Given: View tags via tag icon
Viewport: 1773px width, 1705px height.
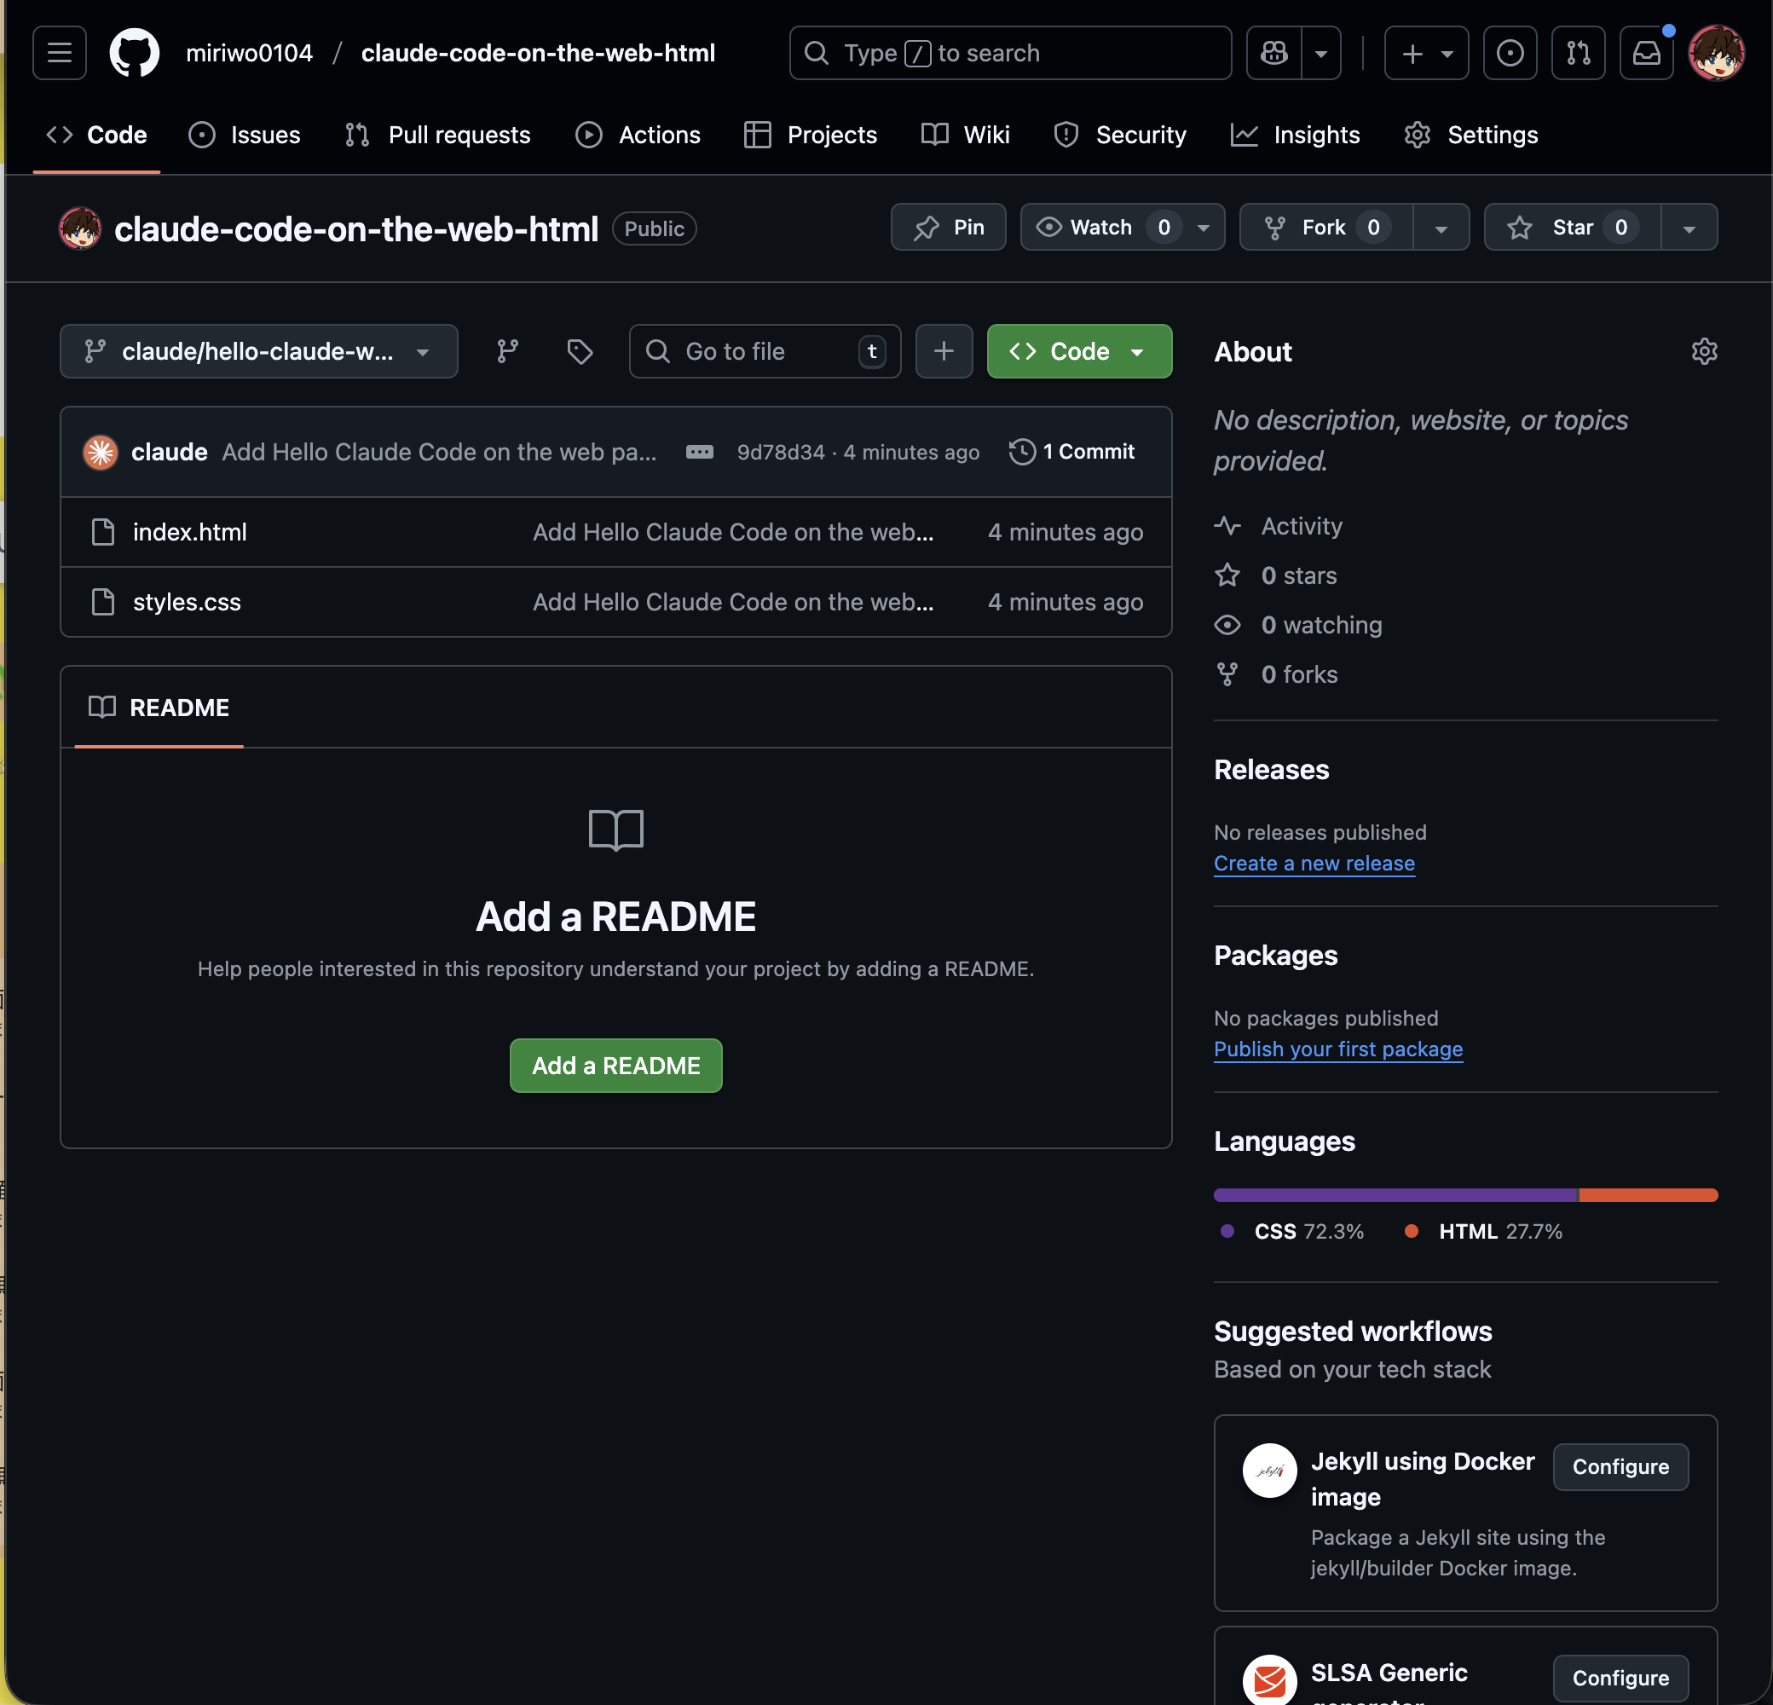Looking at the screenshot, I should point(579,351).
